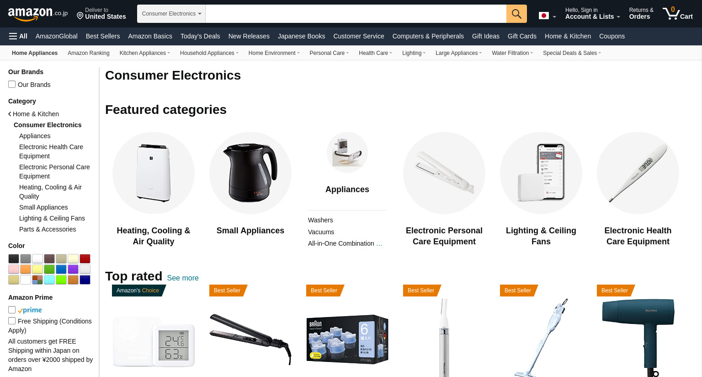Viewport: 702px width, 377px height.
Task: Click the Deliver to location pin
Action: click(80, 16)
